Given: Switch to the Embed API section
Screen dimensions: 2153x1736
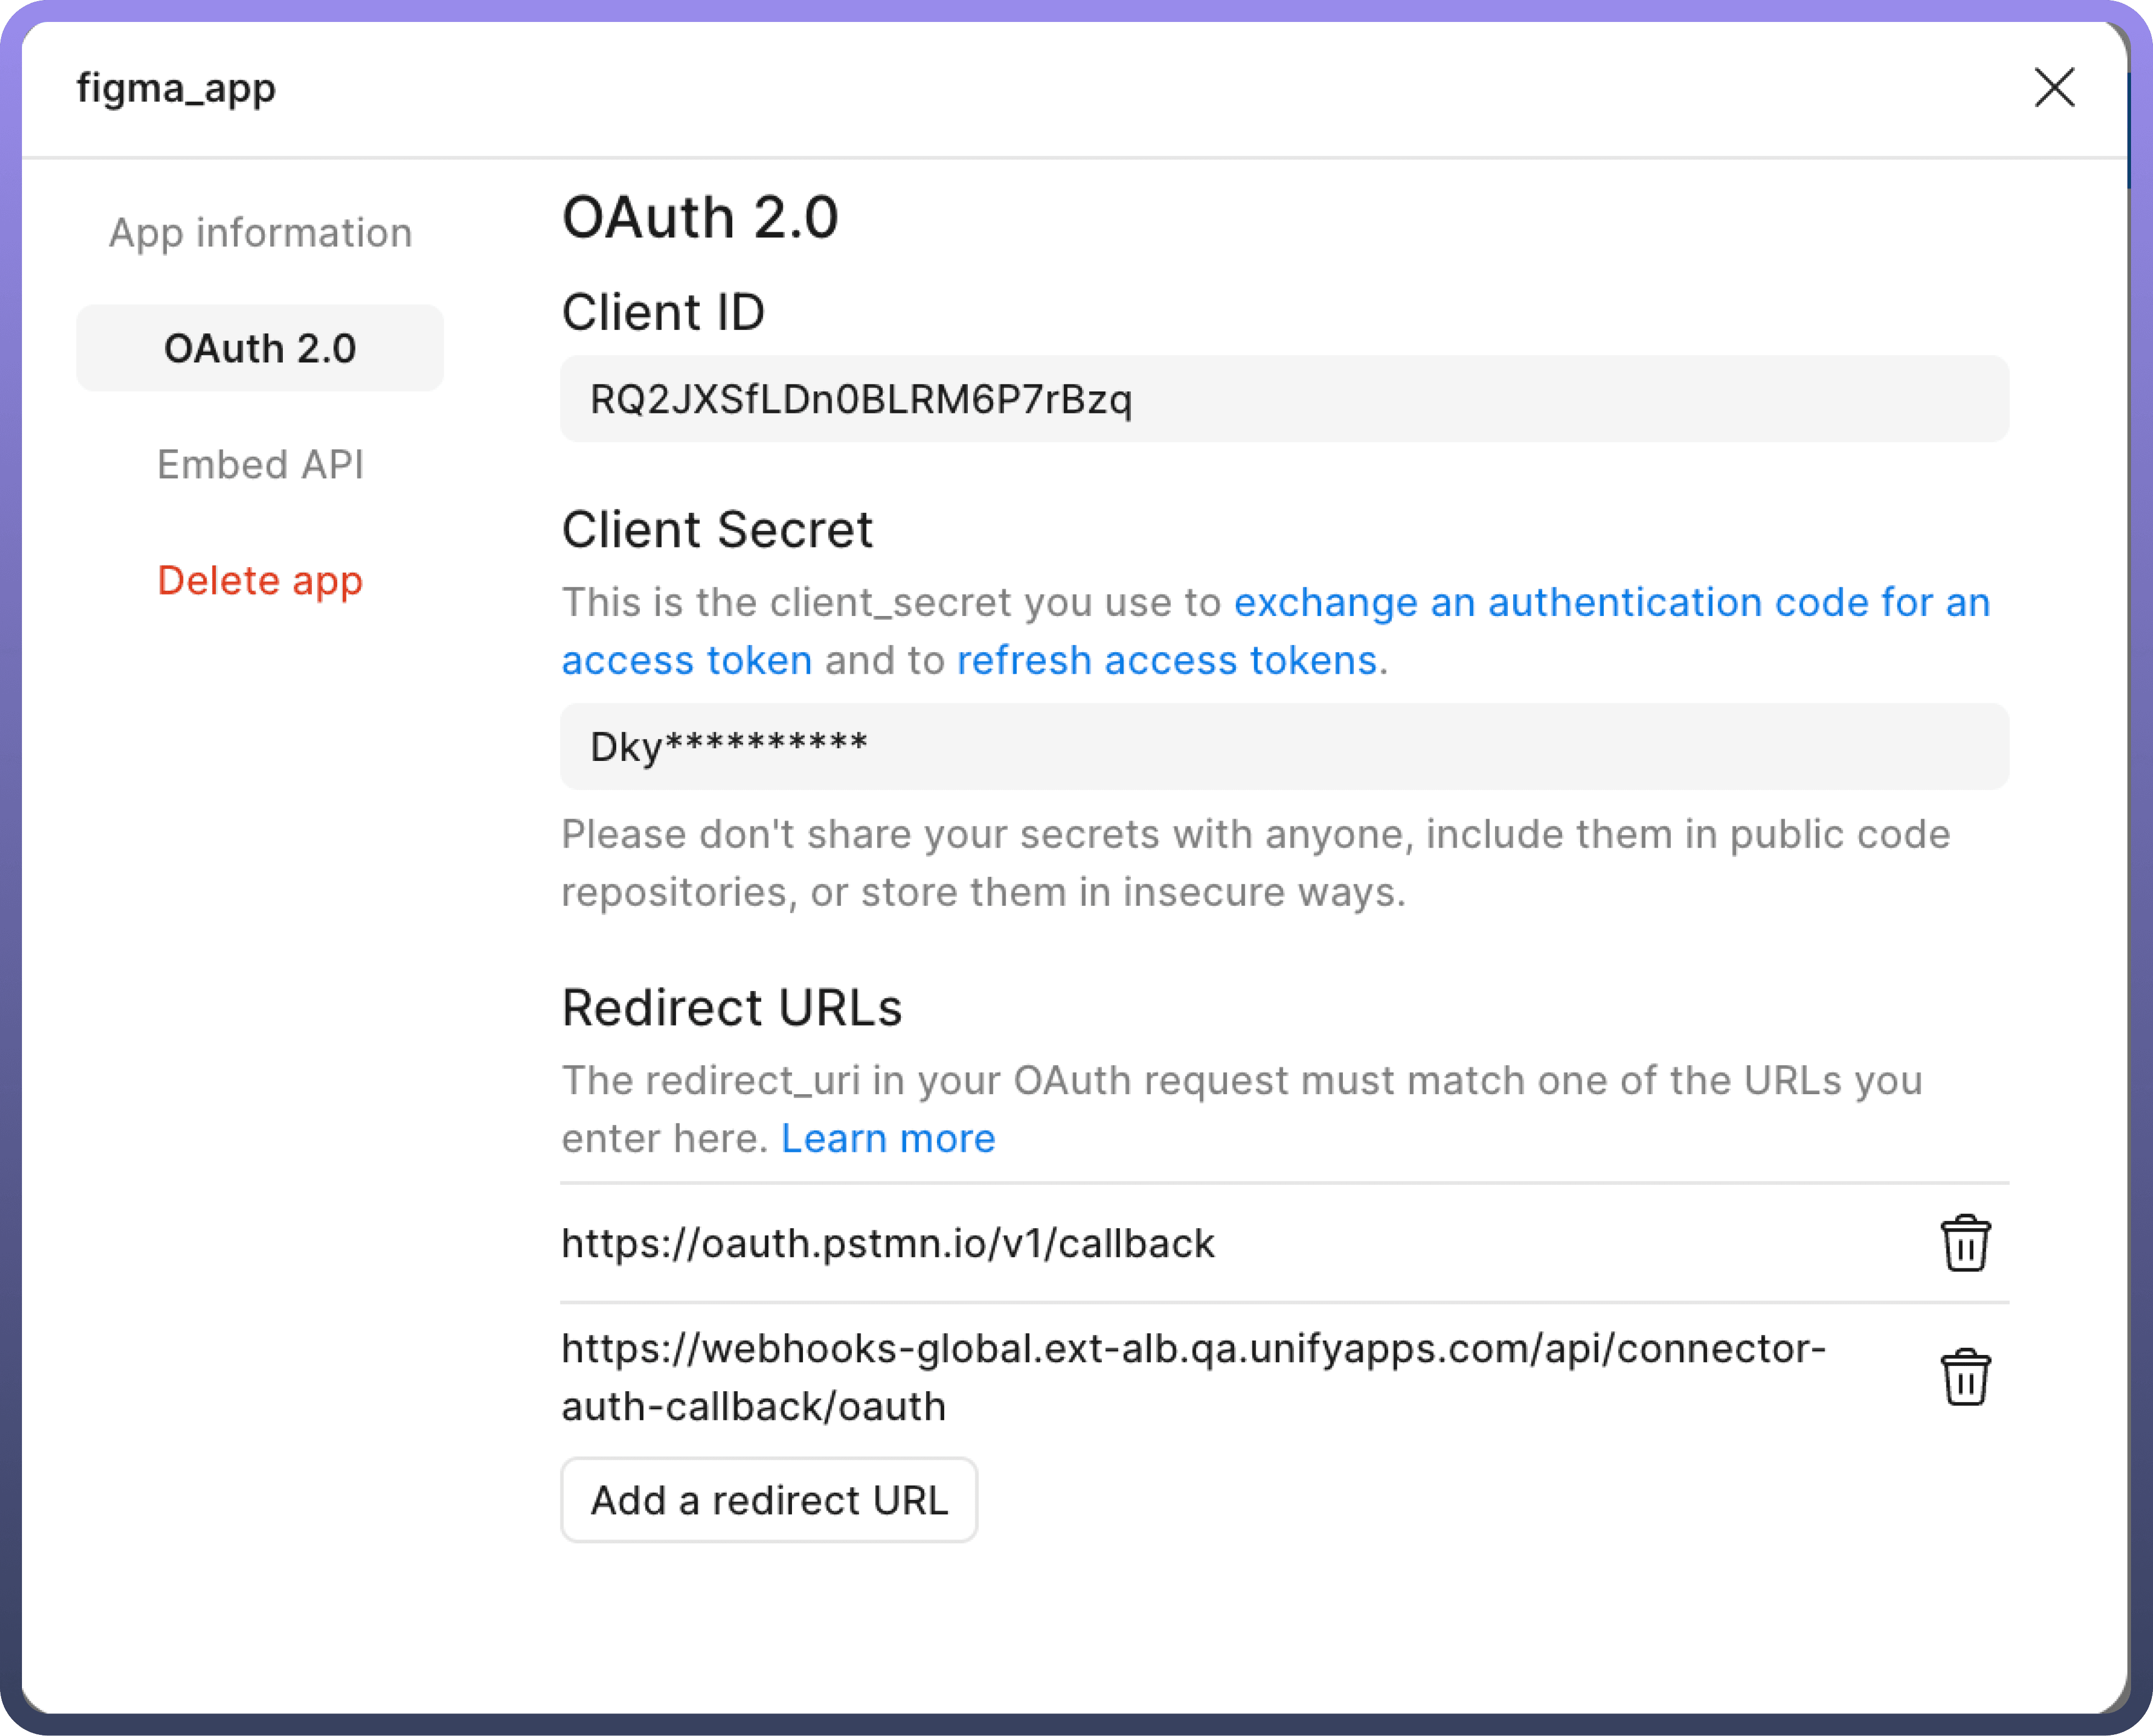Looking at the screenshot, I should coord(260,464).
